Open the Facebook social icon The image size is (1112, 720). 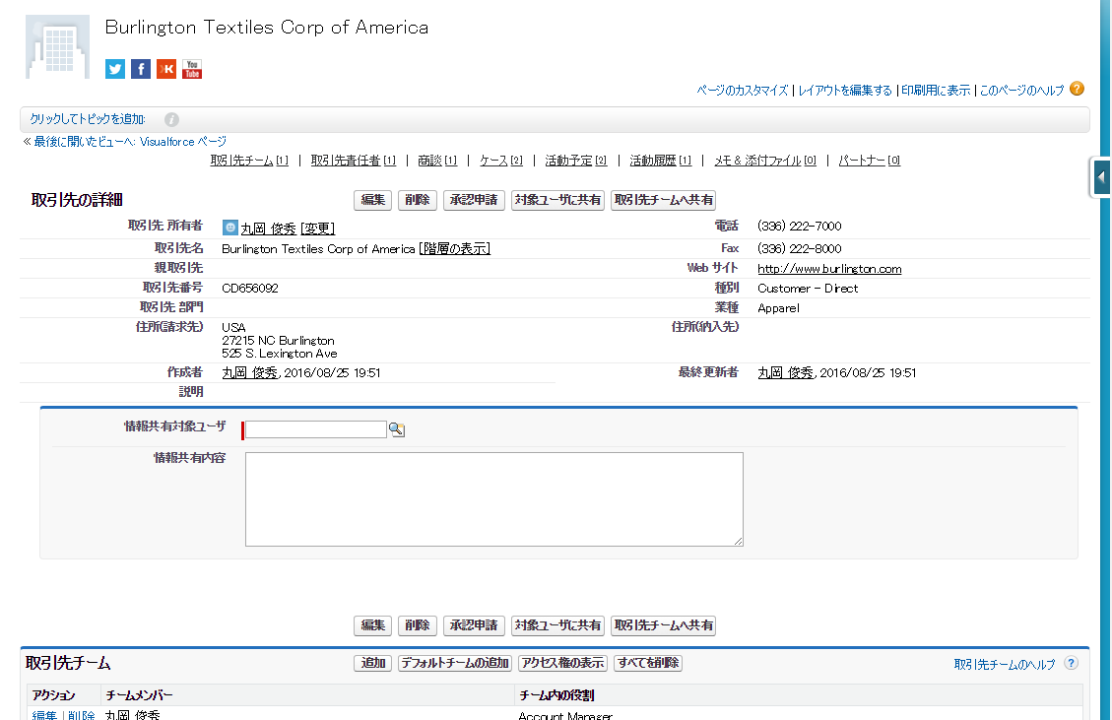click(x=141, y=69)
